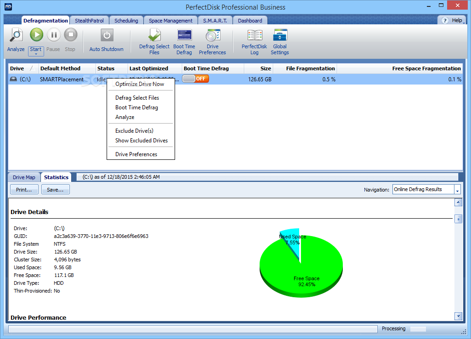
Task: Sort by Last Optimized column header
Action: click(x=154, y=68)
